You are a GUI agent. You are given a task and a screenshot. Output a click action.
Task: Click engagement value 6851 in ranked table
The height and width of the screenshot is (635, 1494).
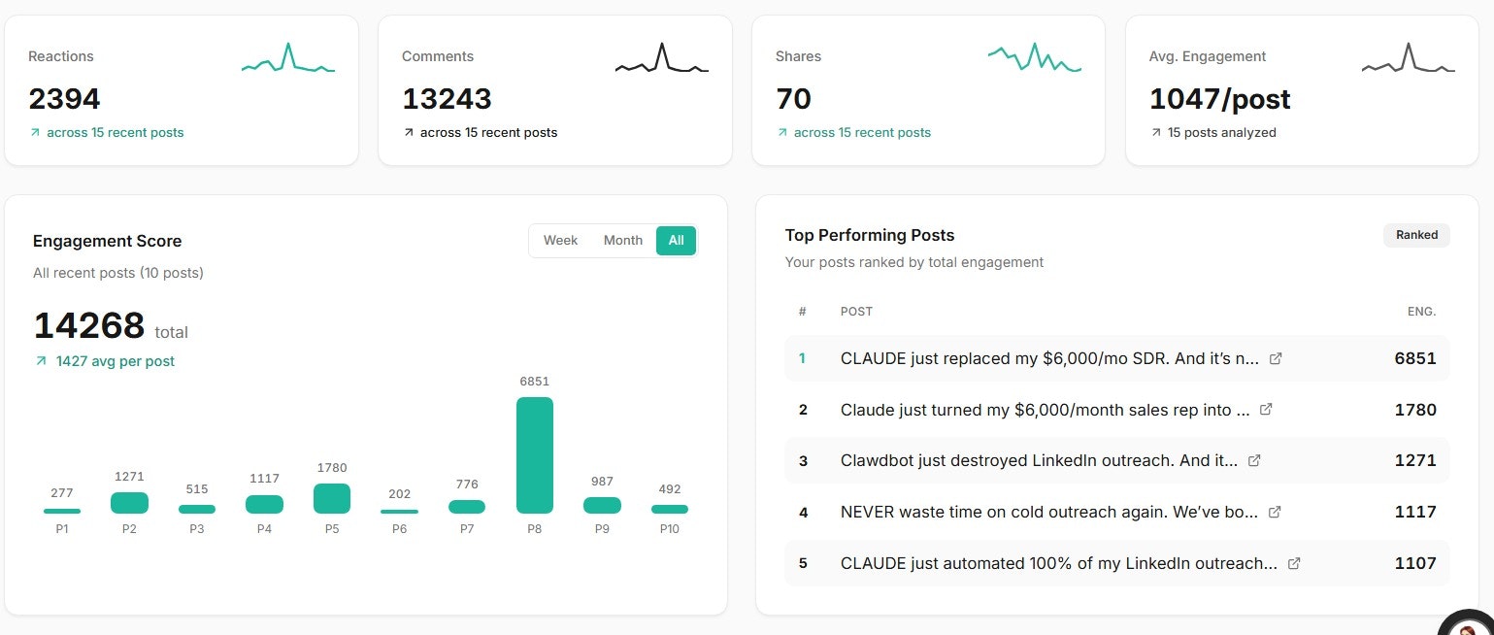pyautogui.click(x=1415, y=358)
